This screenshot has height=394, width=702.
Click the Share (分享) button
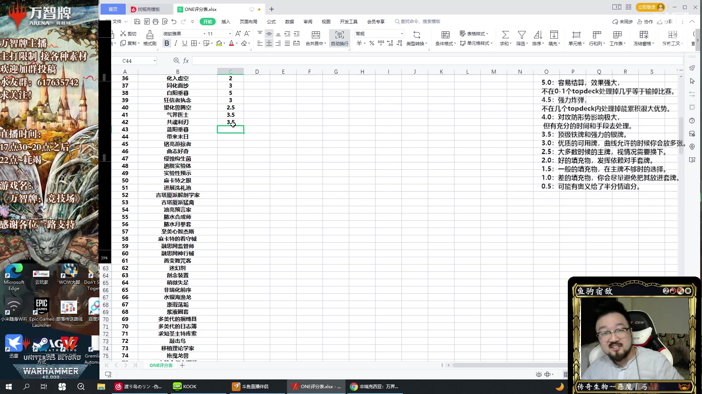[x=665, y=22]
